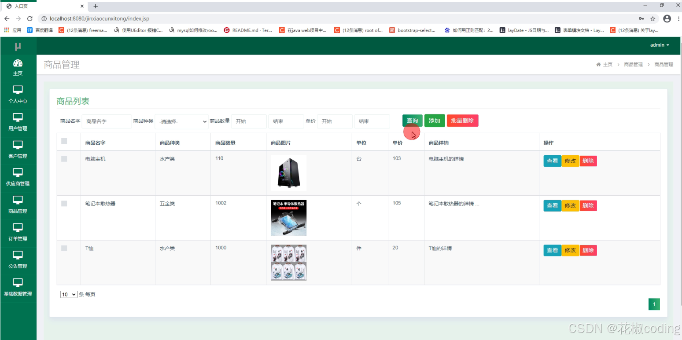Open the 应用 apps grid bookmark
Image resolution: width=682 pixels, height=340 pixels.
[13, 30]
